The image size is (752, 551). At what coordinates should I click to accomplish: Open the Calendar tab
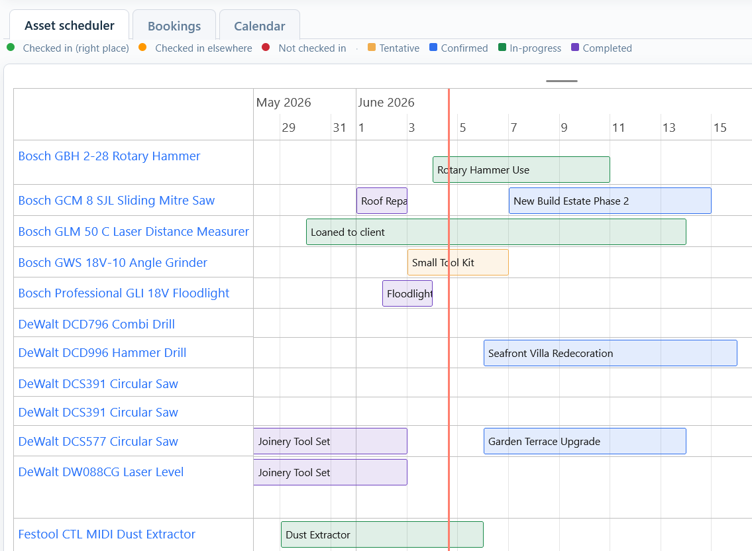[x=260, y=26]
